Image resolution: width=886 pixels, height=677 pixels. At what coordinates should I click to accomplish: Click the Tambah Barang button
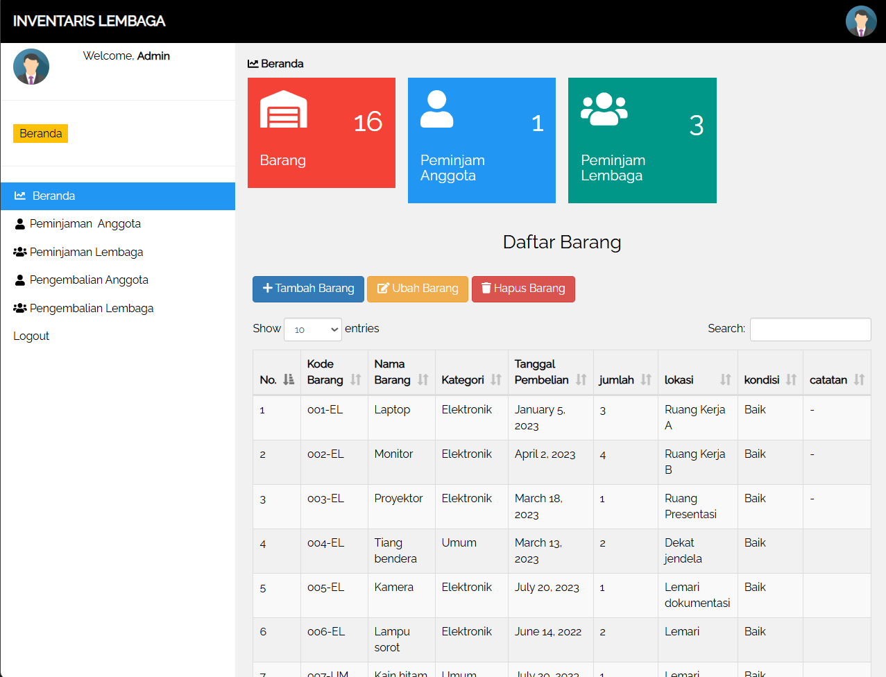tap(308, 289)
